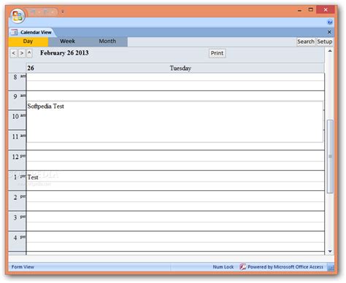Image resolution: width=346 pixels, height=283 pixels.
Task: Click the Microsoft Office Access logo icon
Action: (242, 267)
